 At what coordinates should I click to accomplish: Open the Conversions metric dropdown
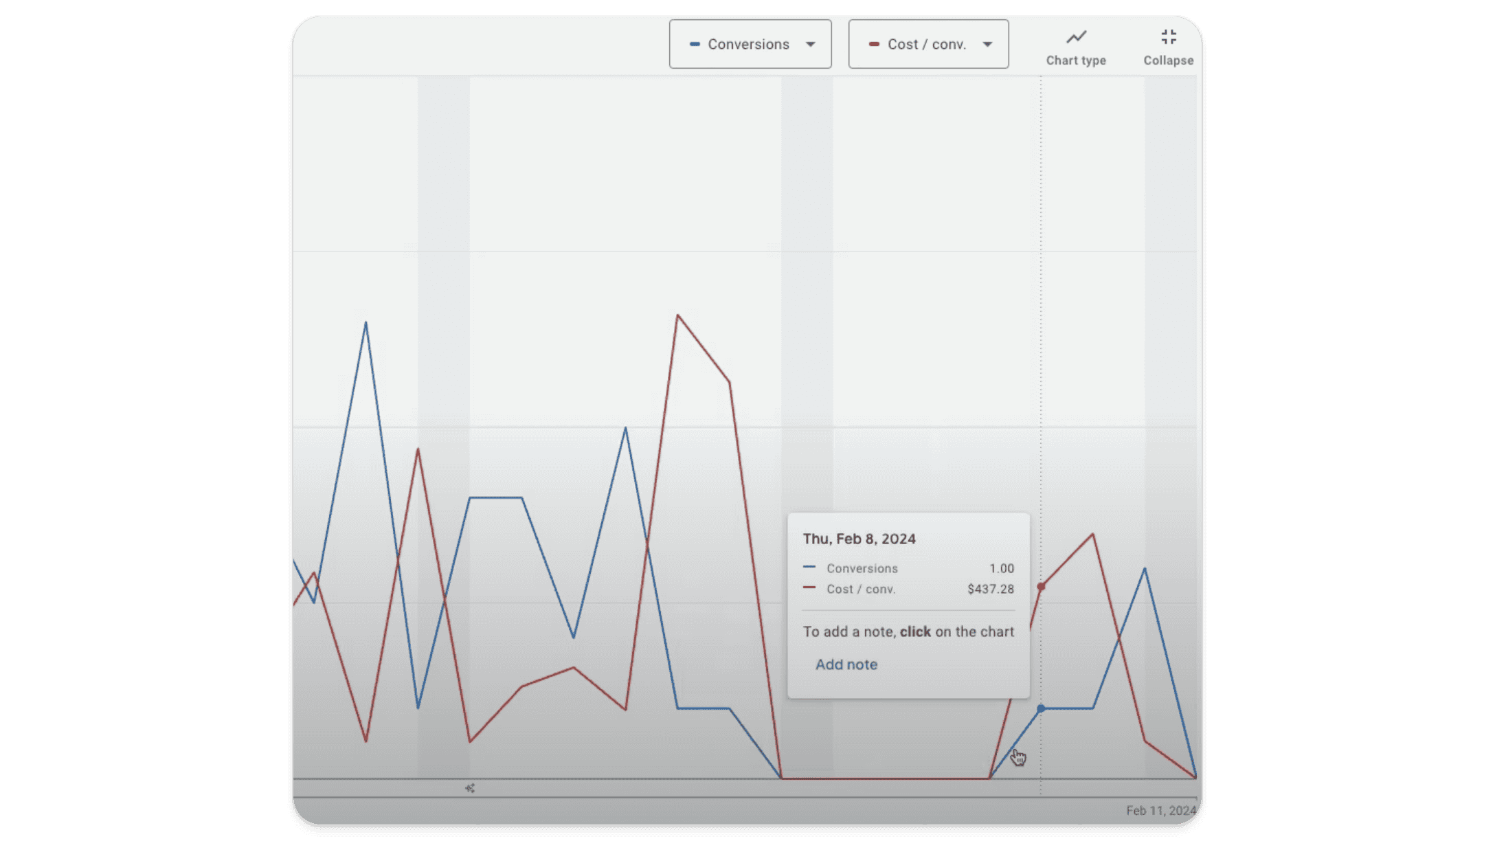click(750, 44)
